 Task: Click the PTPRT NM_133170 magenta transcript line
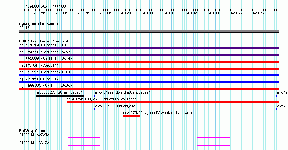tap(149, 145)
